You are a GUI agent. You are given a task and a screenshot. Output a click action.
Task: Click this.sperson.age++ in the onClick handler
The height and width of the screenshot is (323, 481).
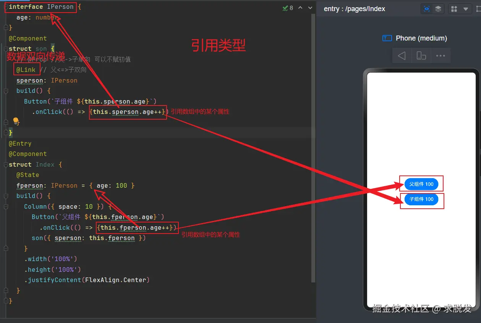128,112
